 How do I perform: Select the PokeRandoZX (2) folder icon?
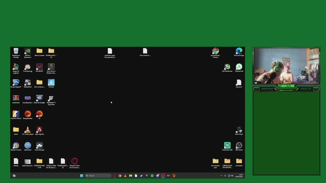(51, 53)
